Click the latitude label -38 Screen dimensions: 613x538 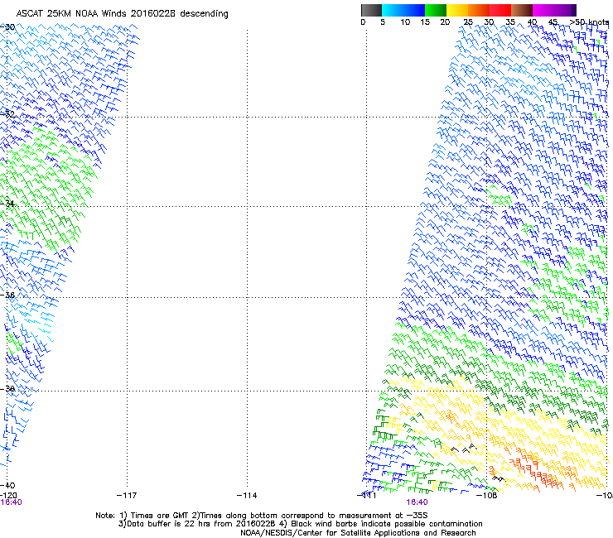pyautogui.click(x=7, y=389)
